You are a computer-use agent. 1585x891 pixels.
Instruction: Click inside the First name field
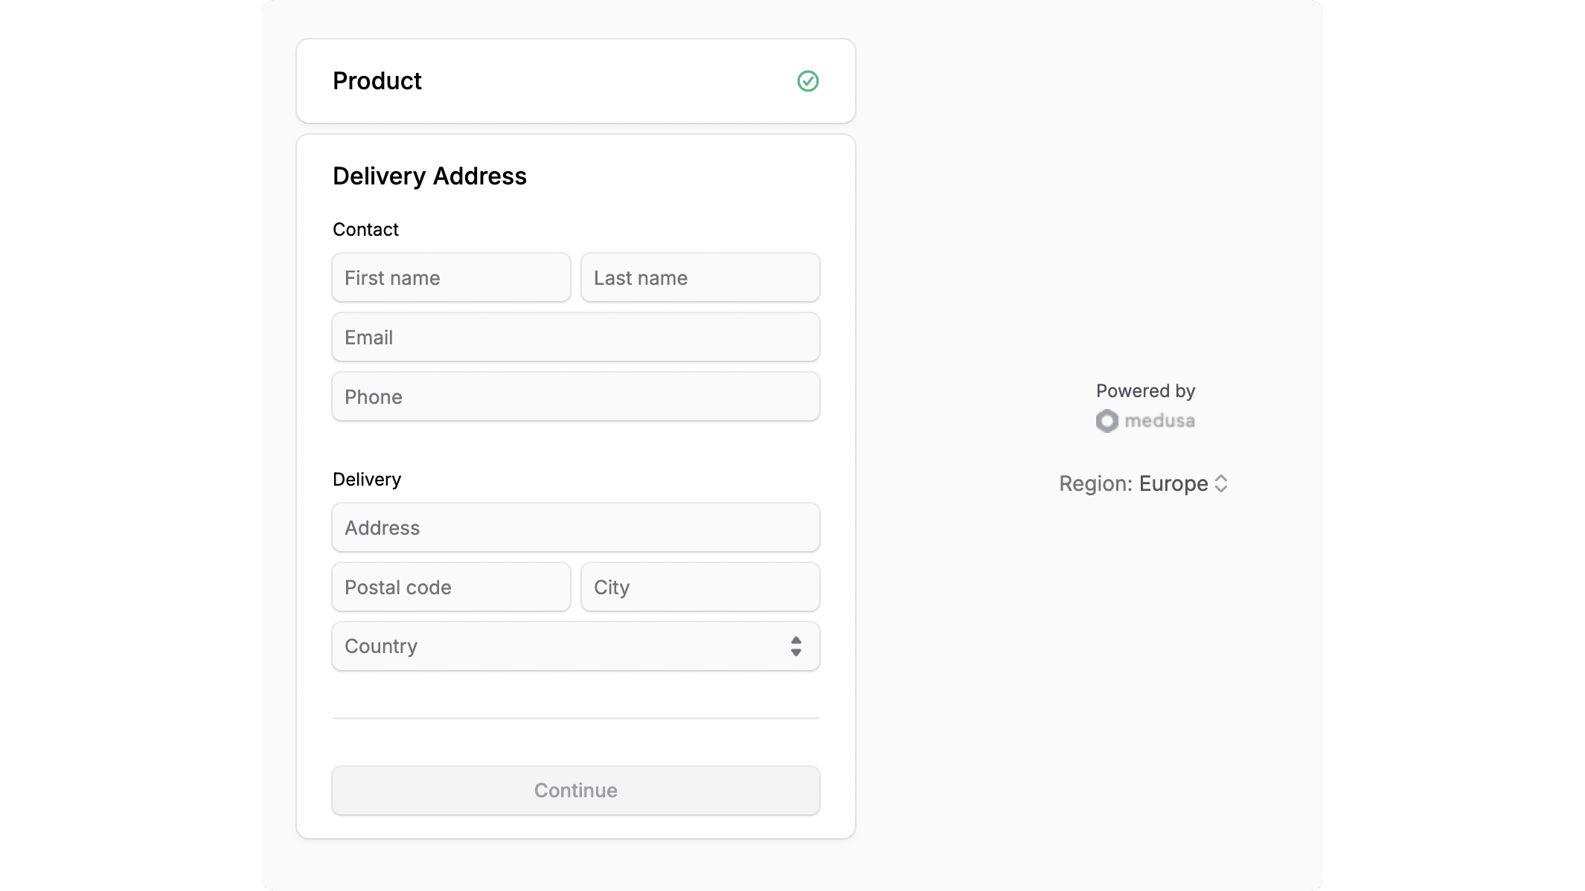450,277
